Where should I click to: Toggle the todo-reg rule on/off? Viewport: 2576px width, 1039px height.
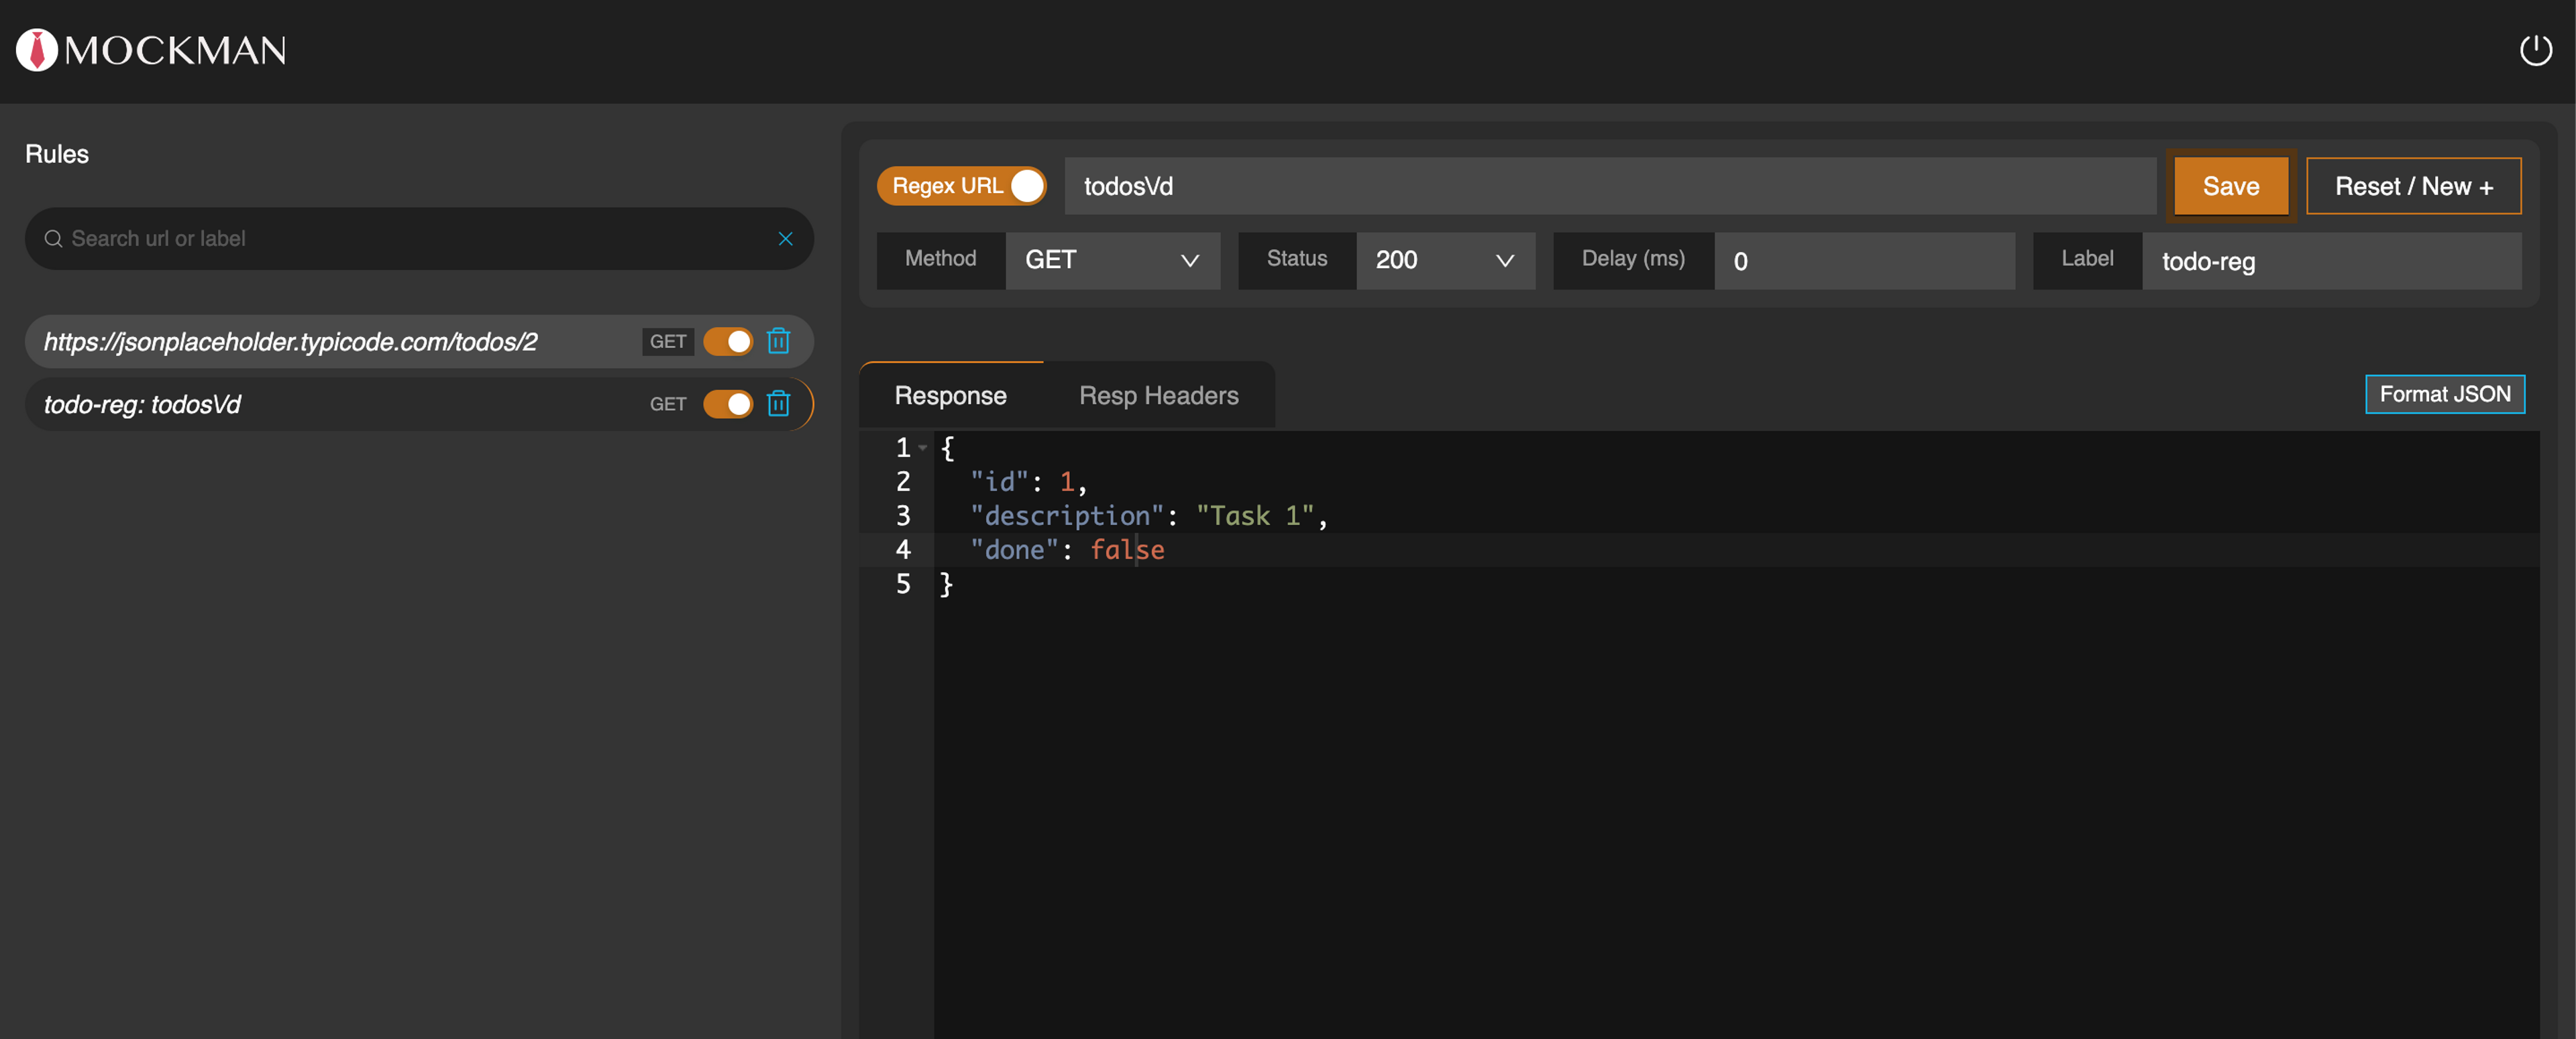(x=728, y=404)
